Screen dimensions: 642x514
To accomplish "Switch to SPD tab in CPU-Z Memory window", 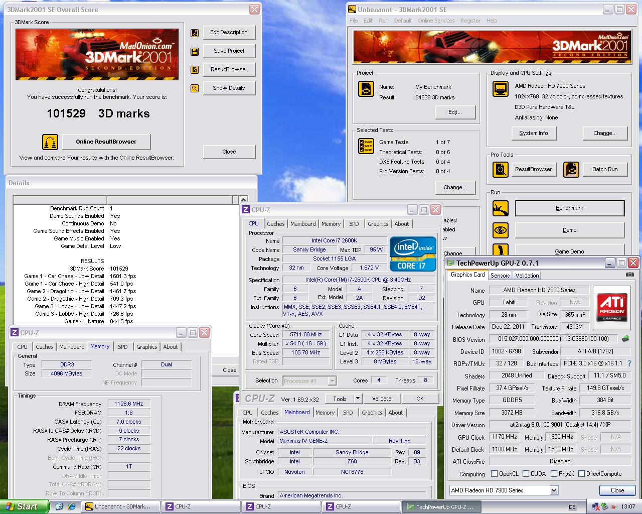I will coord(123,347).
